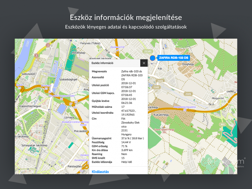
Task: Click the address line 'Závodszky Elek'
Action: coord(130,122)
